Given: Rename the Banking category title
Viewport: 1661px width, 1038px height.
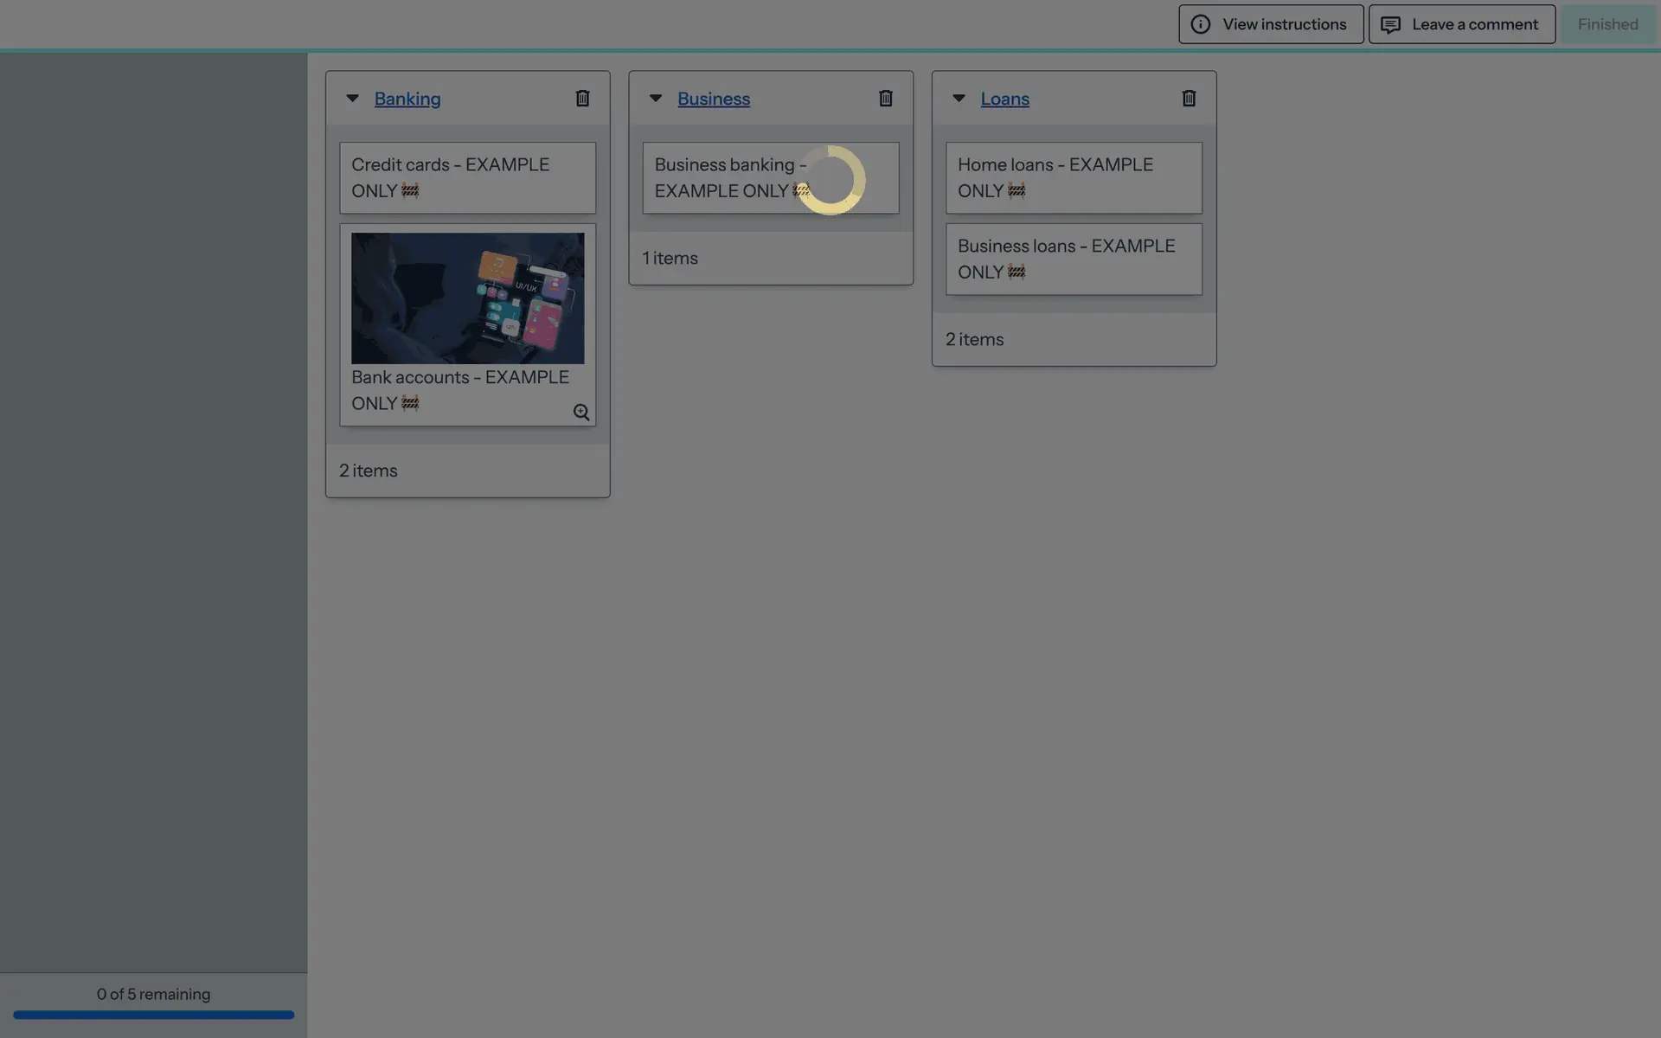Looking at the screenshot, I should 407,99.
